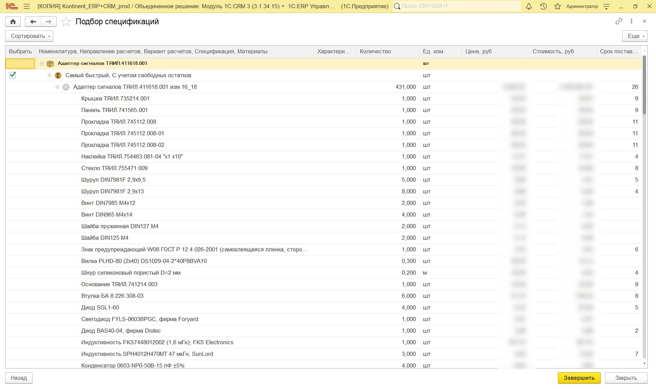This screenshot has height=389, width=656.
Task: Open form's three-dot more menu
Action: point(631,21)
